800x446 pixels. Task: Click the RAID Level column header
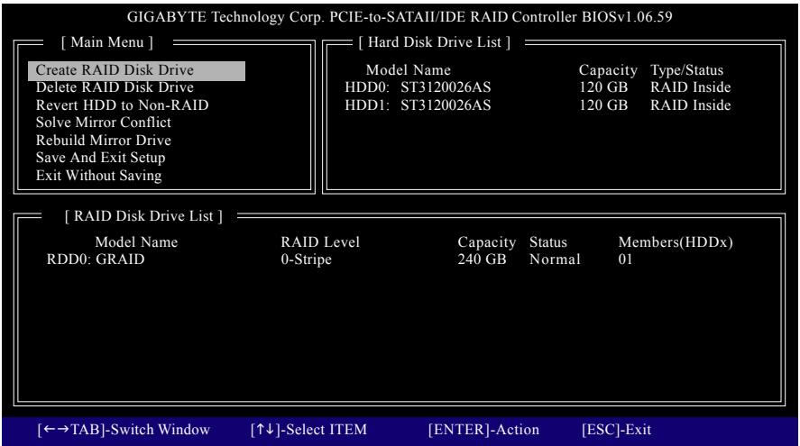pyautogui.click(x=320, y=242)
